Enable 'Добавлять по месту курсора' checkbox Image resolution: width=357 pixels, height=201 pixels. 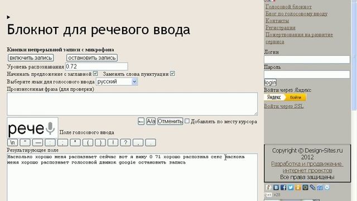(x=187, y=121)
